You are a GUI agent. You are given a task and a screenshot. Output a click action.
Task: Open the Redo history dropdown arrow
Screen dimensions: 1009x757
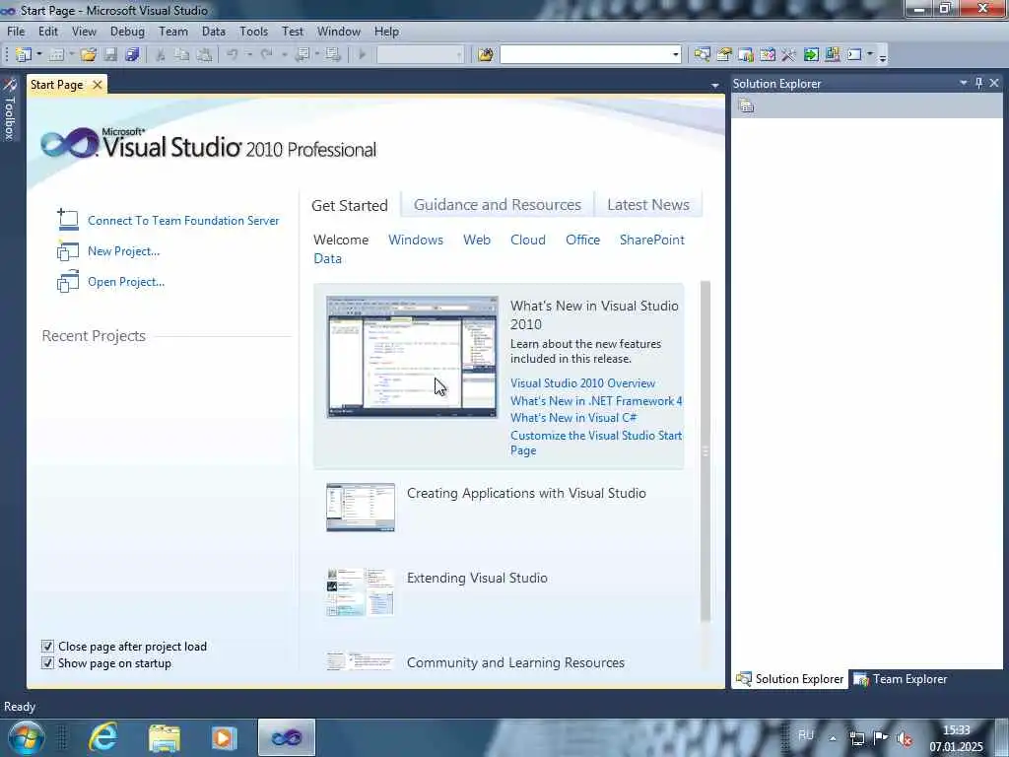pos(284,55)
